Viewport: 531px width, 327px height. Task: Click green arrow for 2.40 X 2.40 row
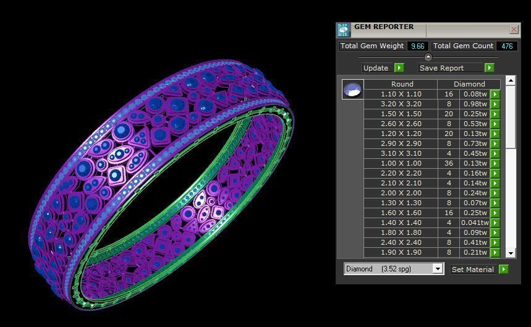click(495, 242)
